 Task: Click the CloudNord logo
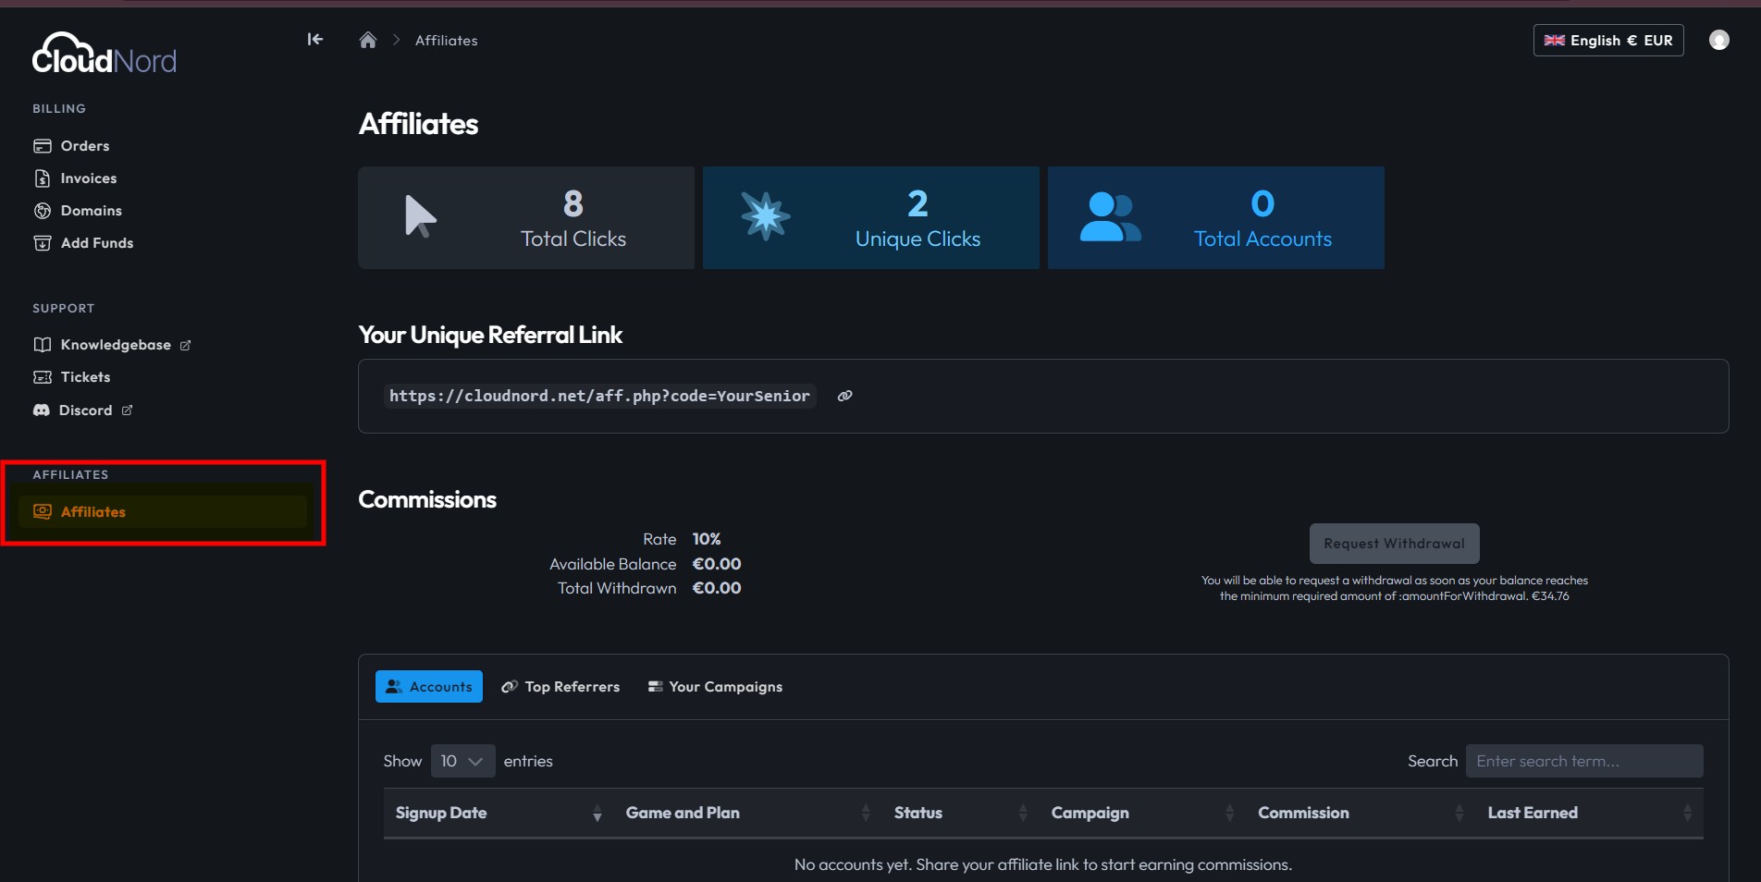coord(104,54)
